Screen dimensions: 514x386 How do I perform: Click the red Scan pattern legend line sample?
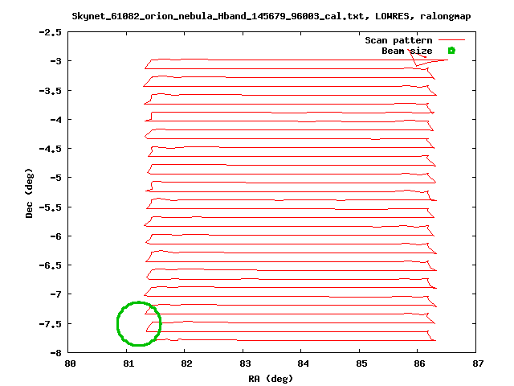click(451, 40)
